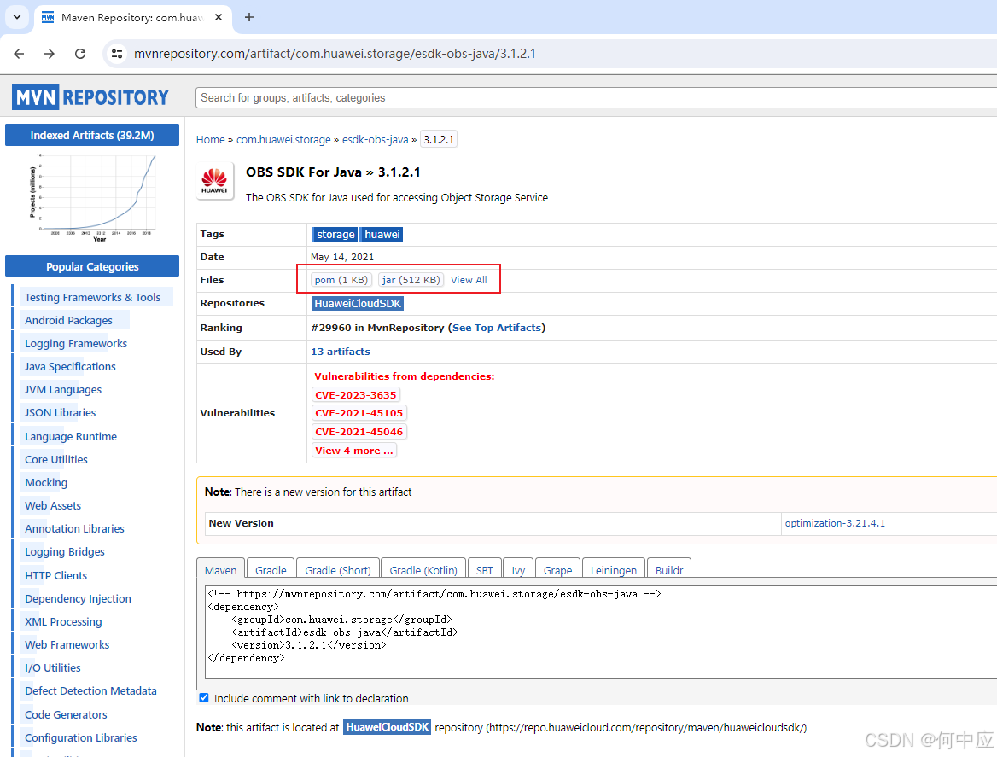Open I/O Utilities category
Image resolution: width=997 pixels, height=757 pixels.
[53, 668]
